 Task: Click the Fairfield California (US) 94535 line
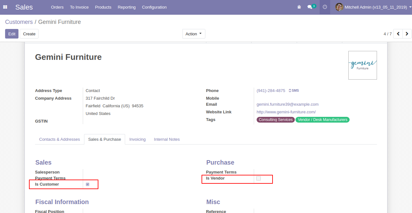point(115,106)
